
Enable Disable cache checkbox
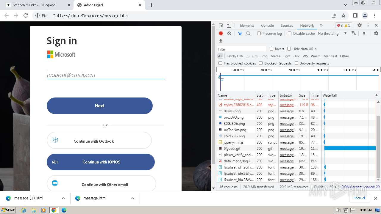coord(290,33)
